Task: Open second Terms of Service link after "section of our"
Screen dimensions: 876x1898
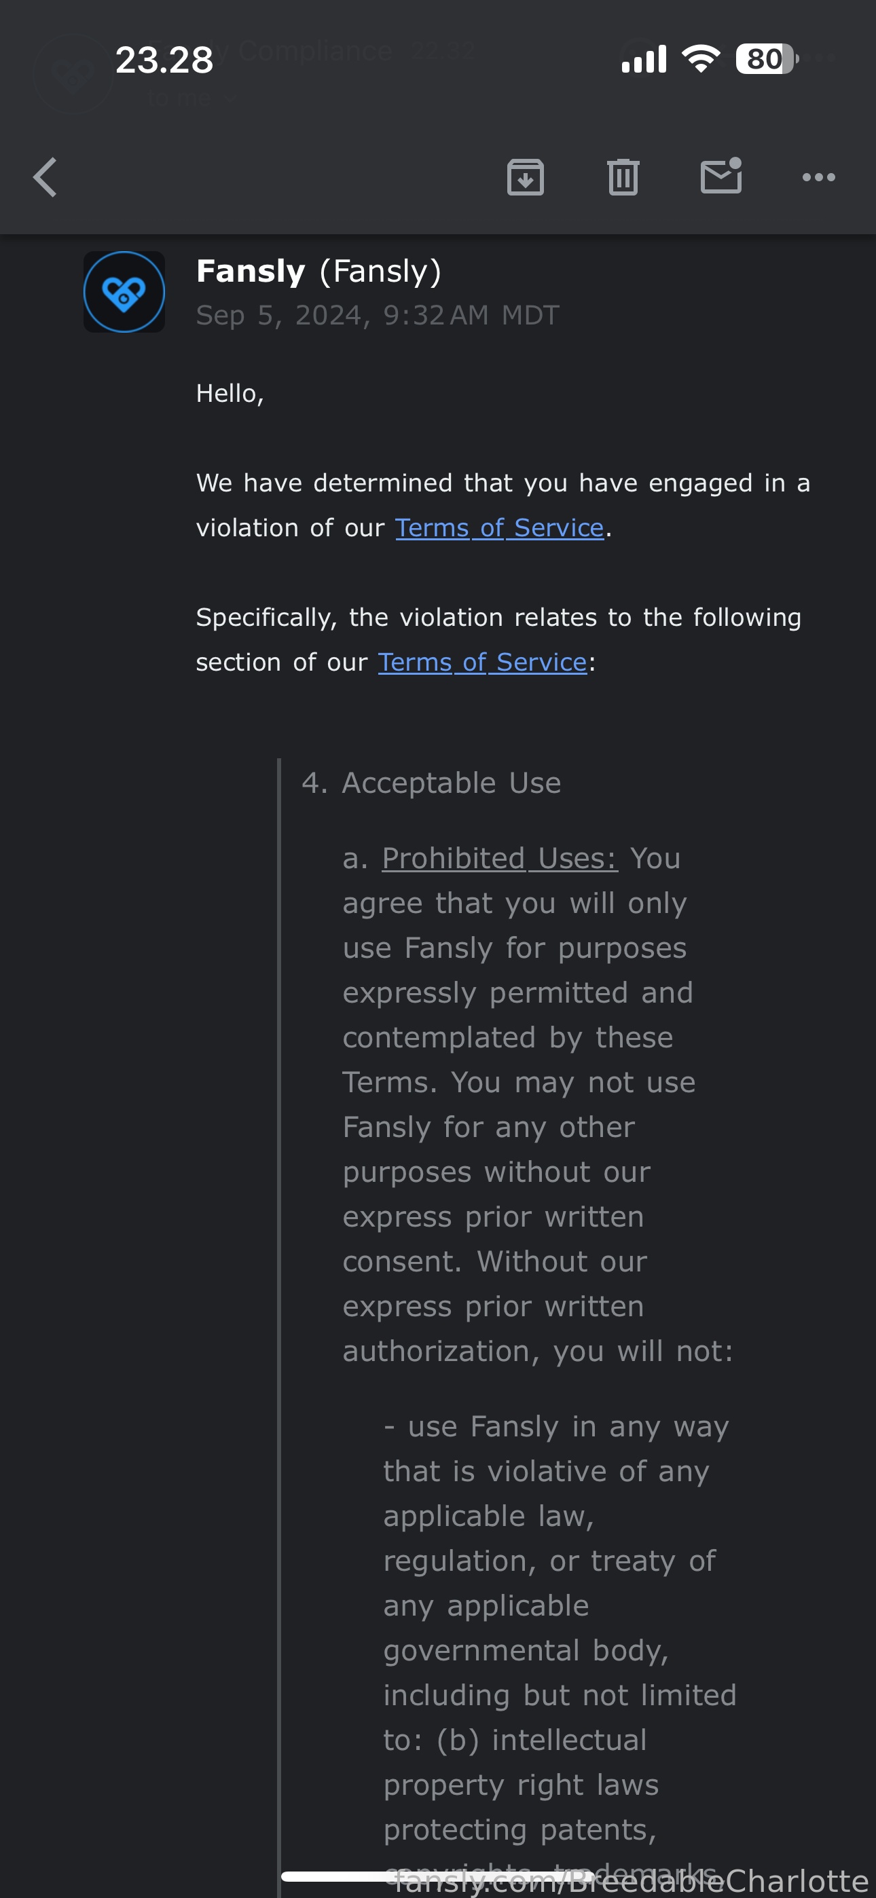Action: pyautogui.click(x=482, y=663)
